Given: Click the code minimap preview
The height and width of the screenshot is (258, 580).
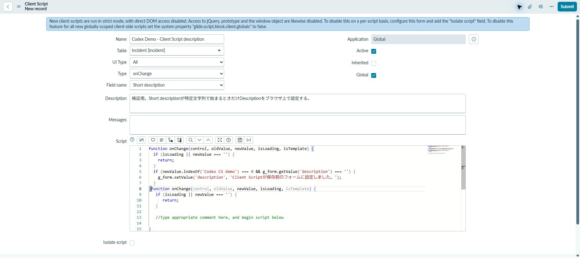Looking at the screenshot, I should pyautogui.click(x=441, y=150).
